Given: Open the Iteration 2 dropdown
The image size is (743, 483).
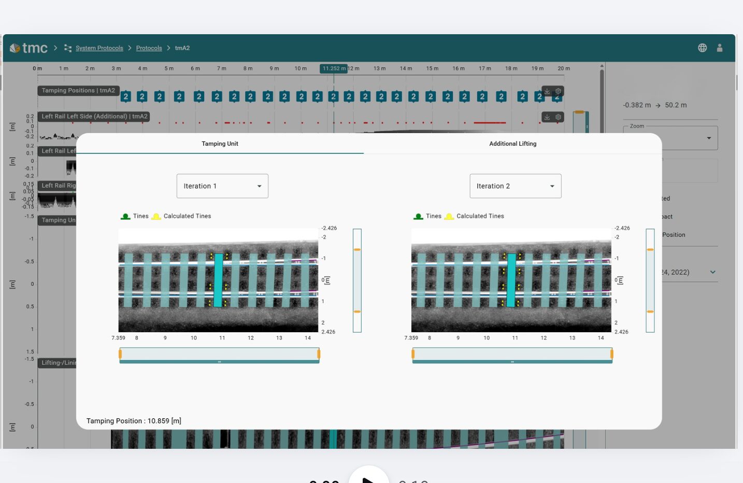Looking at the screenshot, I should pos(515,186).
